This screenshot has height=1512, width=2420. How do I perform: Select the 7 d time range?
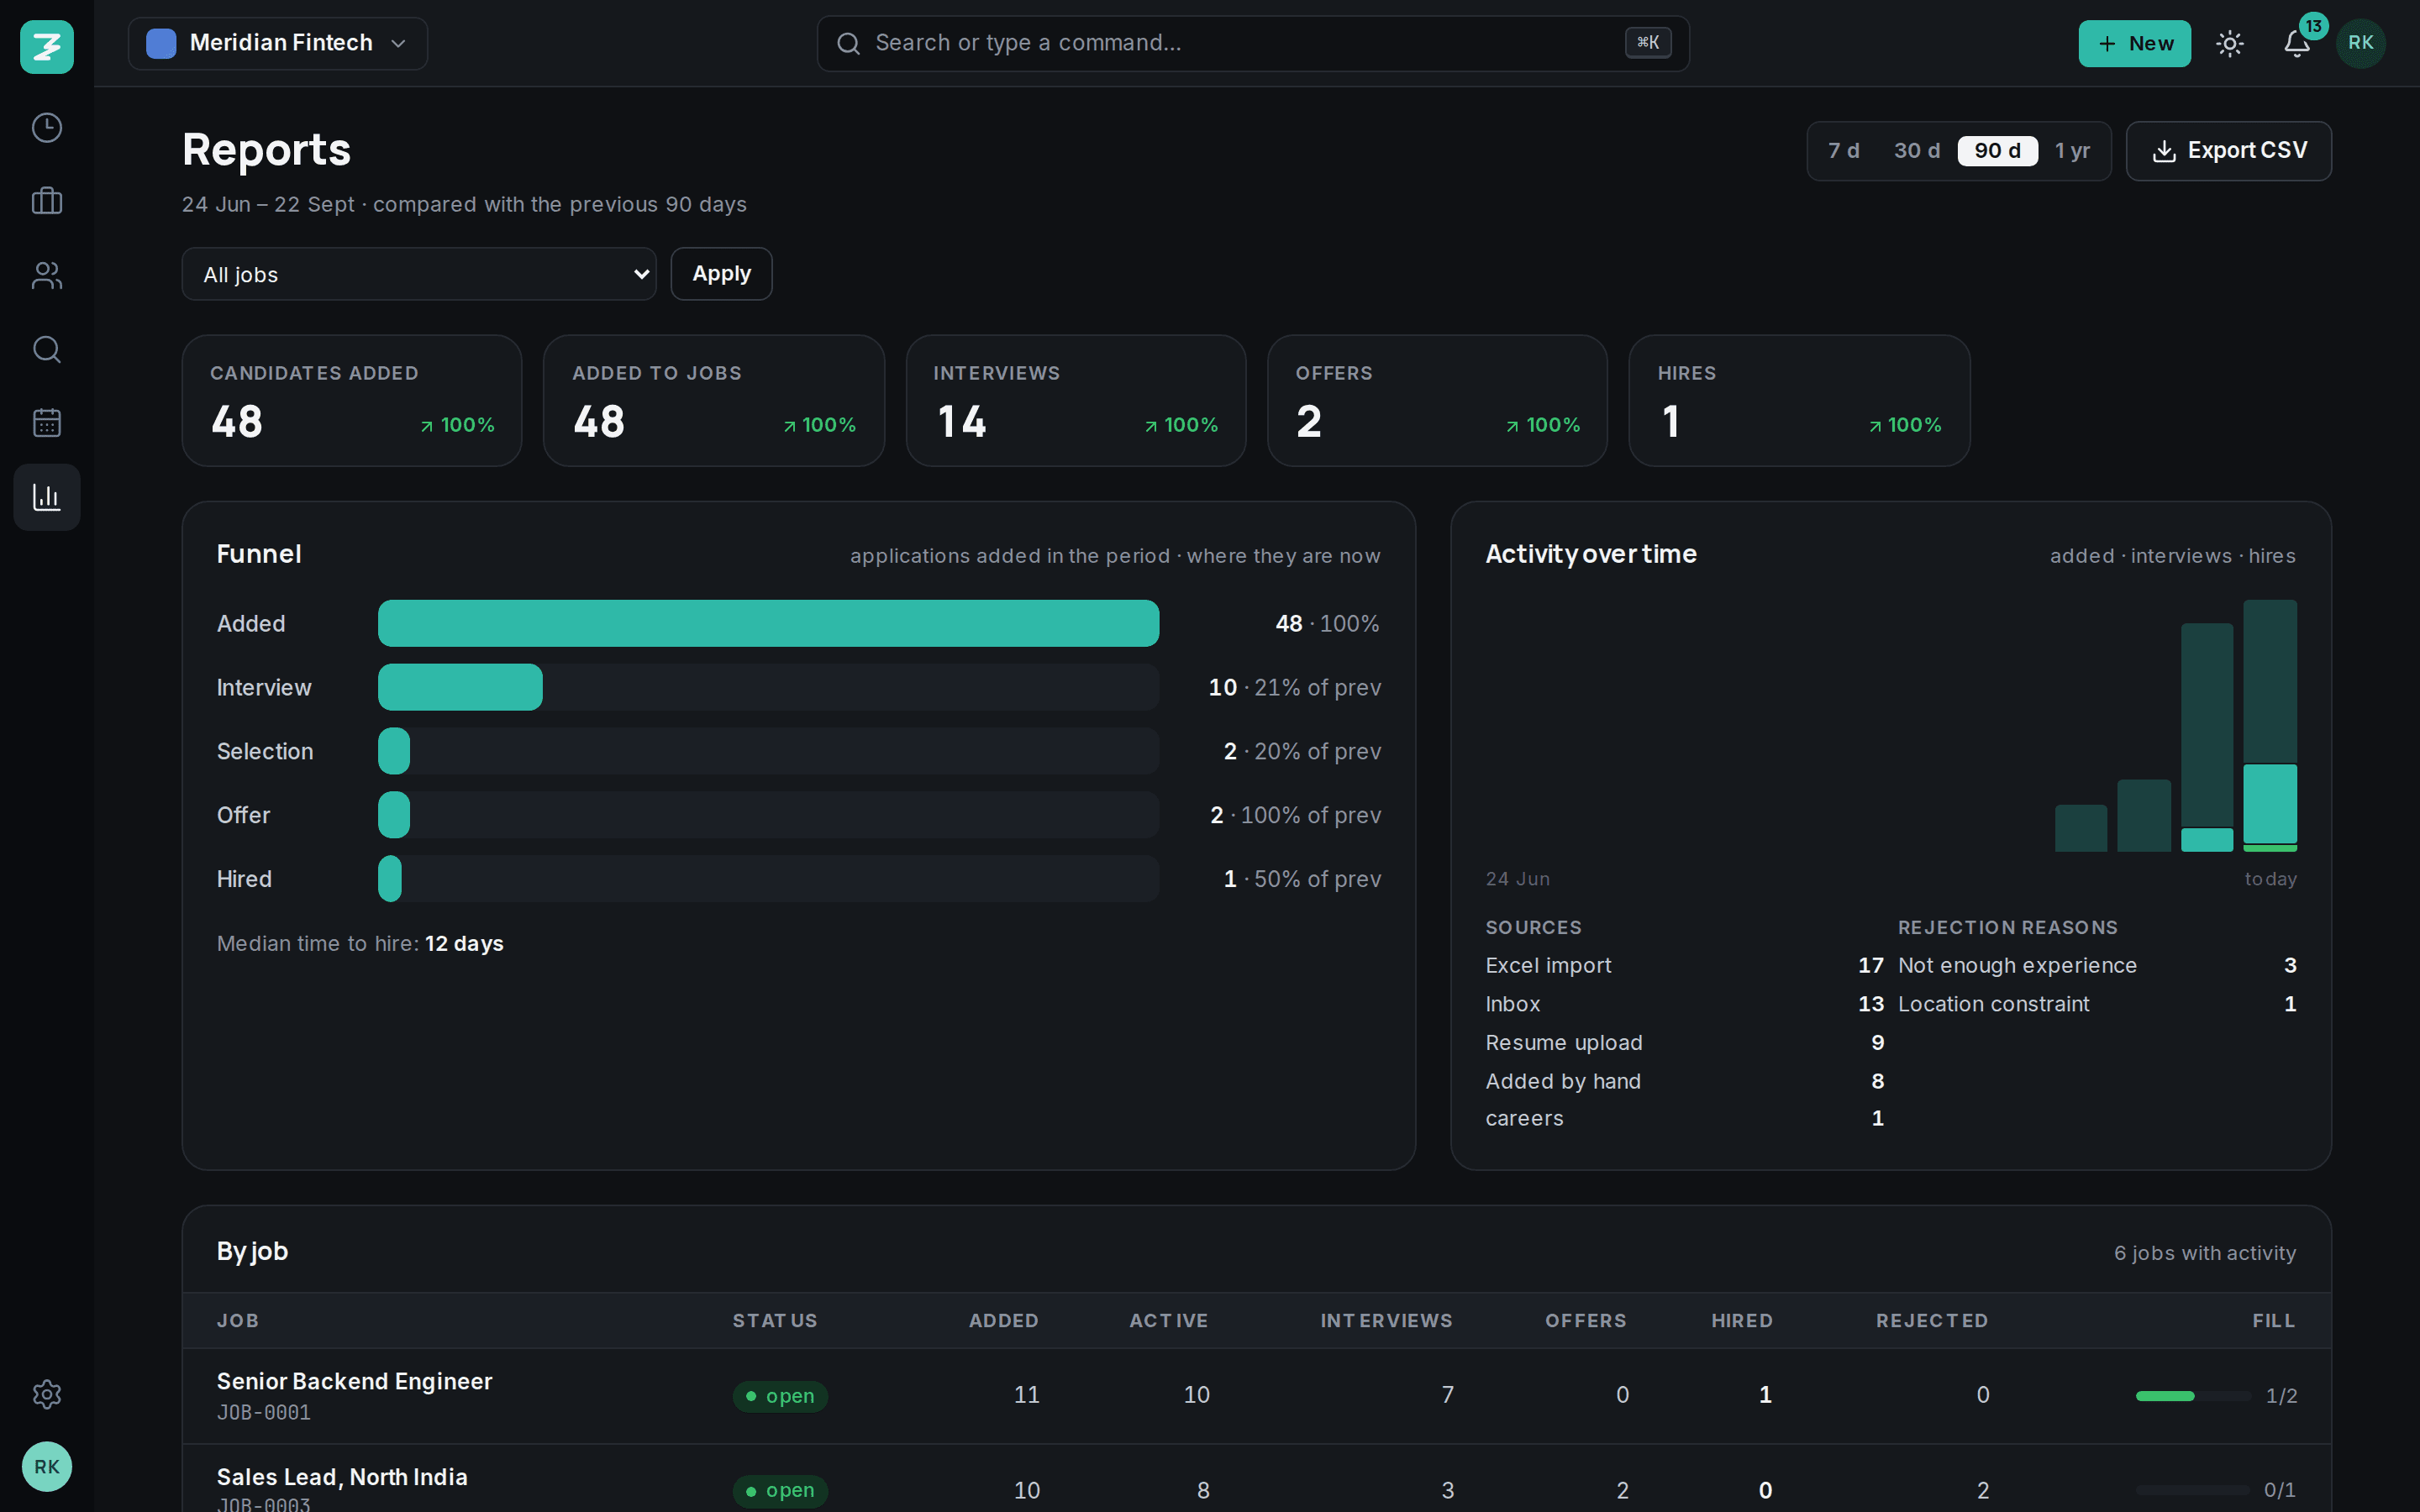click(x=1843, y=151)
